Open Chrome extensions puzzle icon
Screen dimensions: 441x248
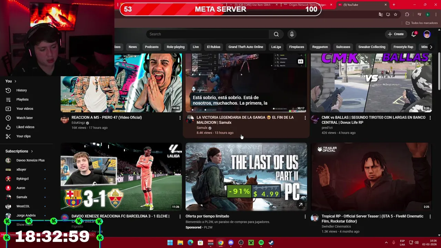(407, 14)
